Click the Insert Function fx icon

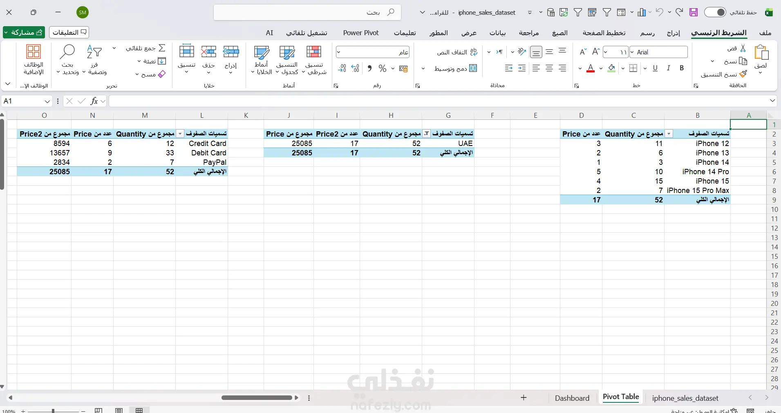pos(94,101)
